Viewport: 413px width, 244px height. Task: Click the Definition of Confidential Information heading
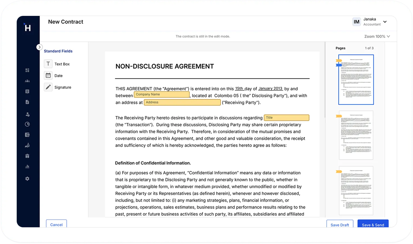point(153,163)
